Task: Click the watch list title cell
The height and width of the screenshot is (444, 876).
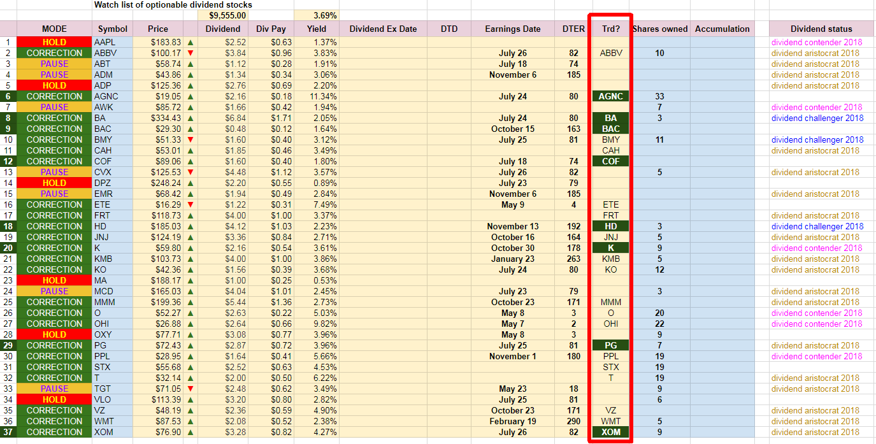Action: (173, 4)
